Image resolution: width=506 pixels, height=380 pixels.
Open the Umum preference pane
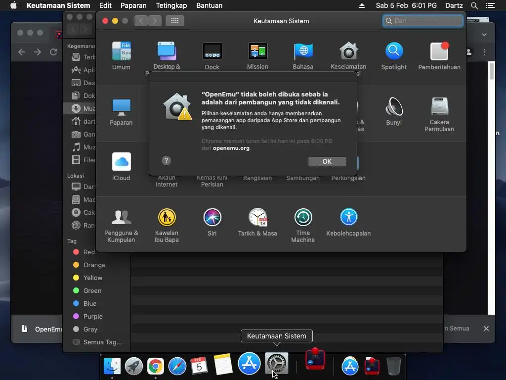[x=121, y=55]
